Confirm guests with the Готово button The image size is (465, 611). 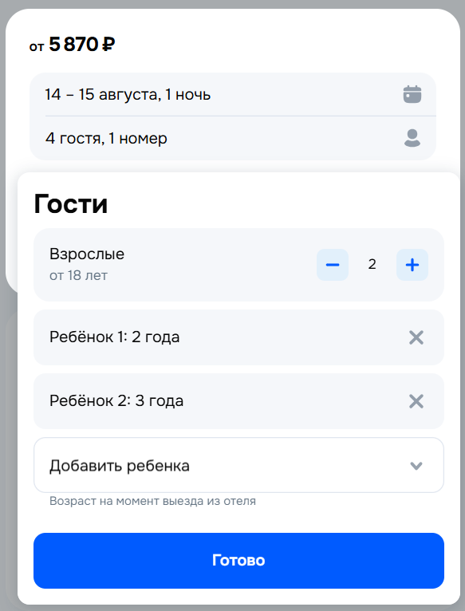point(238,560)
